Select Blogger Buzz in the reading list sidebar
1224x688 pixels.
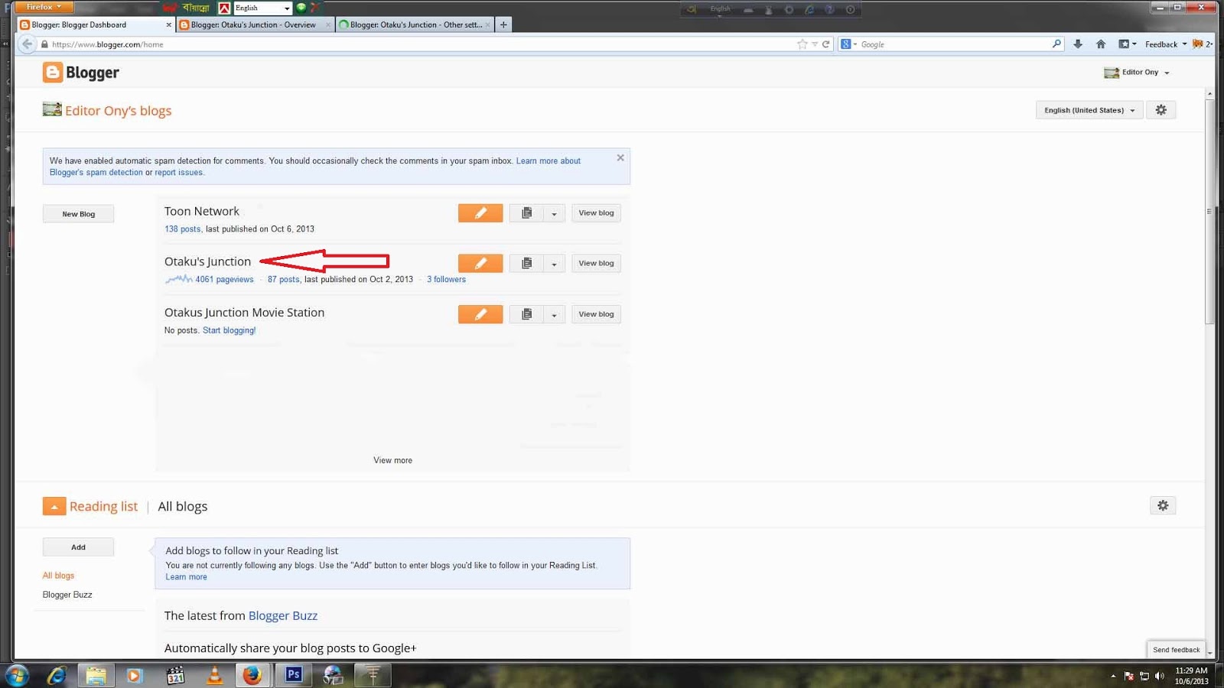click(67, 595)
